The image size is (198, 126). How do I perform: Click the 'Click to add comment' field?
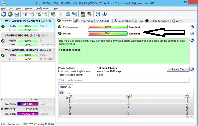tap(124, 80)
